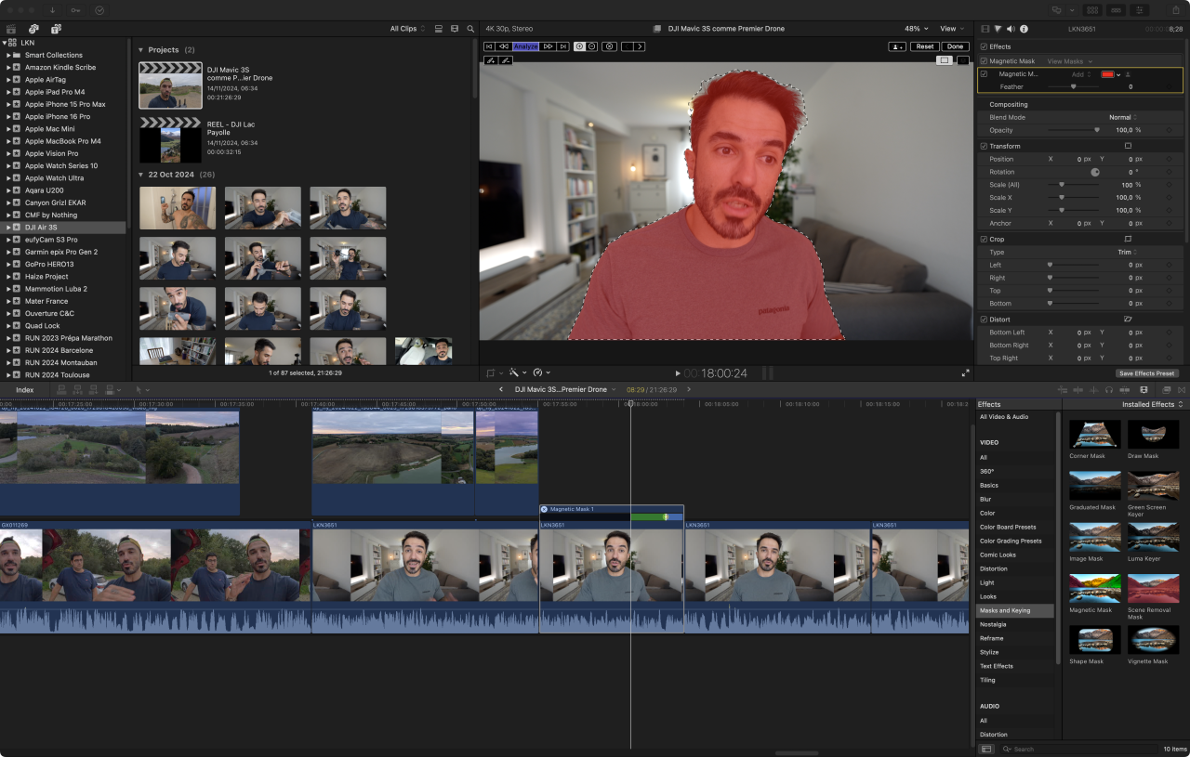The image size is (1190, 757).
Task: Open the timeline Index
Action: (x=24, y=390)
